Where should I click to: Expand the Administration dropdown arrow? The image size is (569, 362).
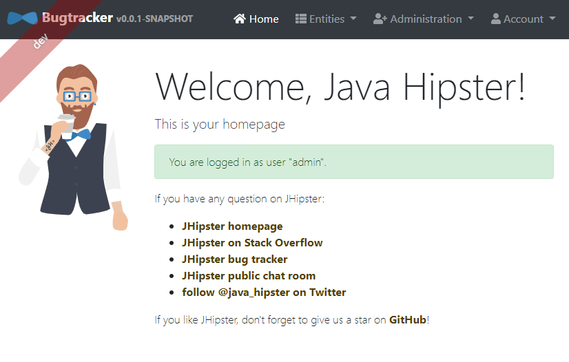coord(470,18)
